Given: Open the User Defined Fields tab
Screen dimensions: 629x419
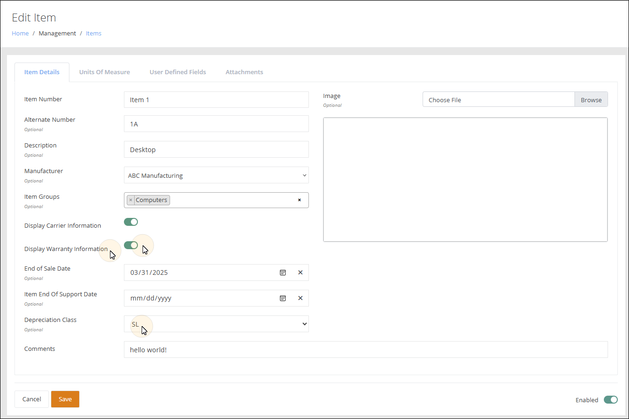Looking at the screenshot, I should point(178,72).
